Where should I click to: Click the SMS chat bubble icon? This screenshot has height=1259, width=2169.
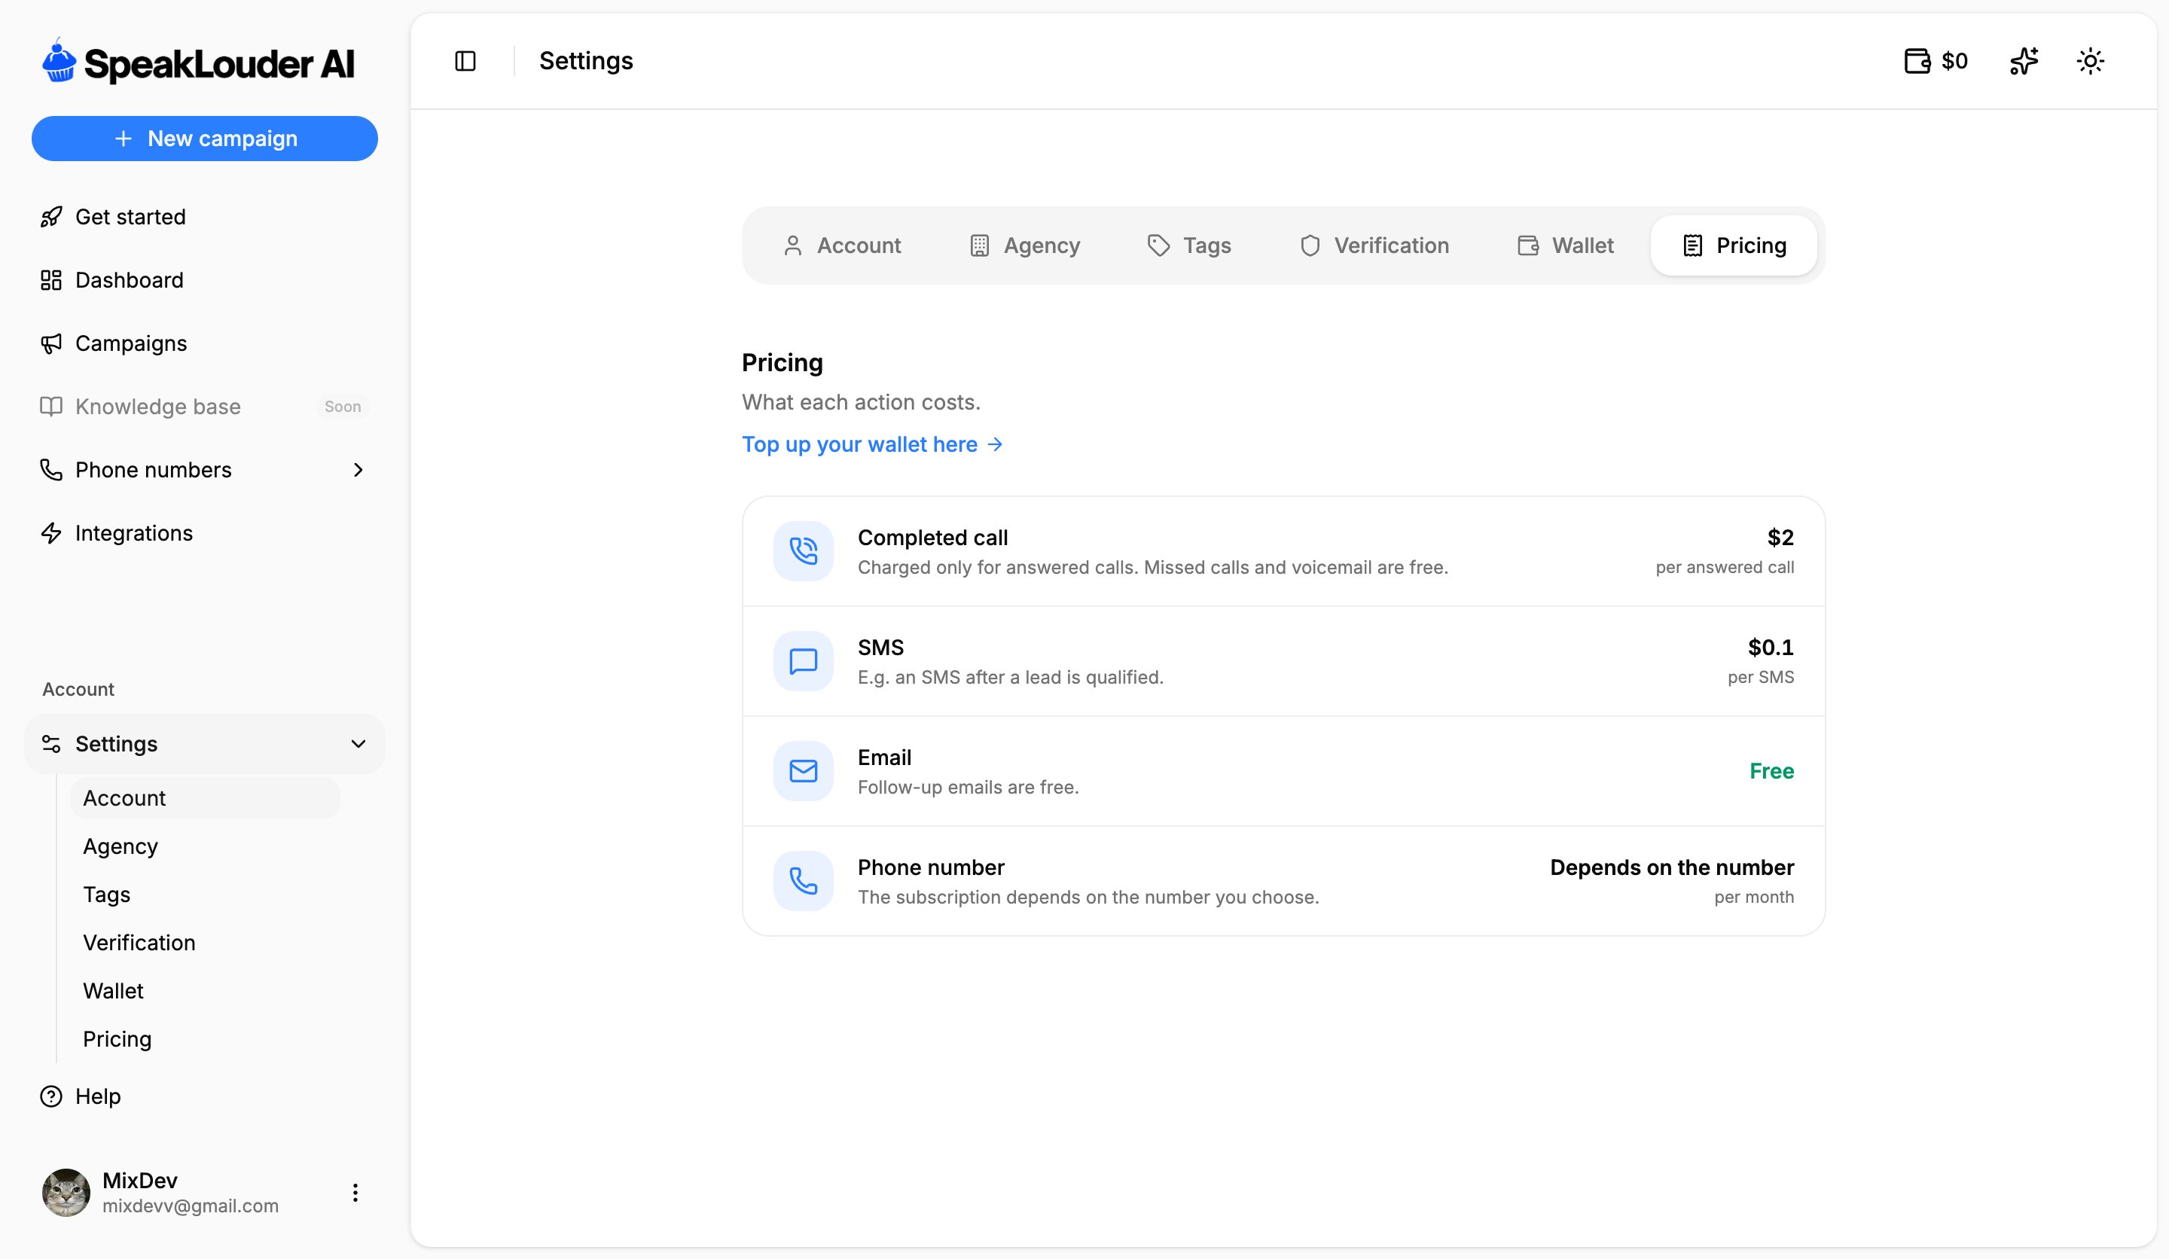tap(803, 661)
